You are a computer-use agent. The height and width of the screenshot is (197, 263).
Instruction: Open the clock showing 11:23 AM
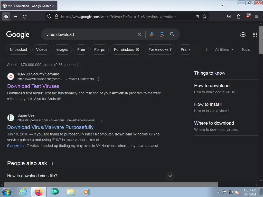click(250, 192)
